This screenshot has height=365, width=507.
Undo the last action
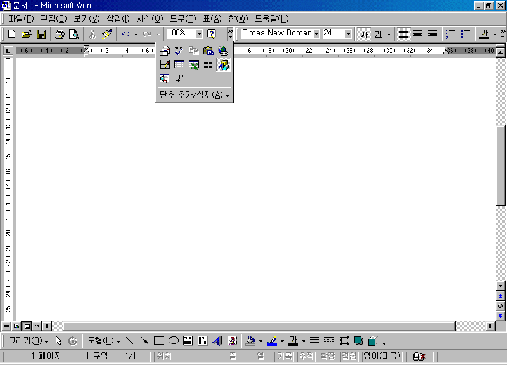pyautogui.click(x=125, y=34)
